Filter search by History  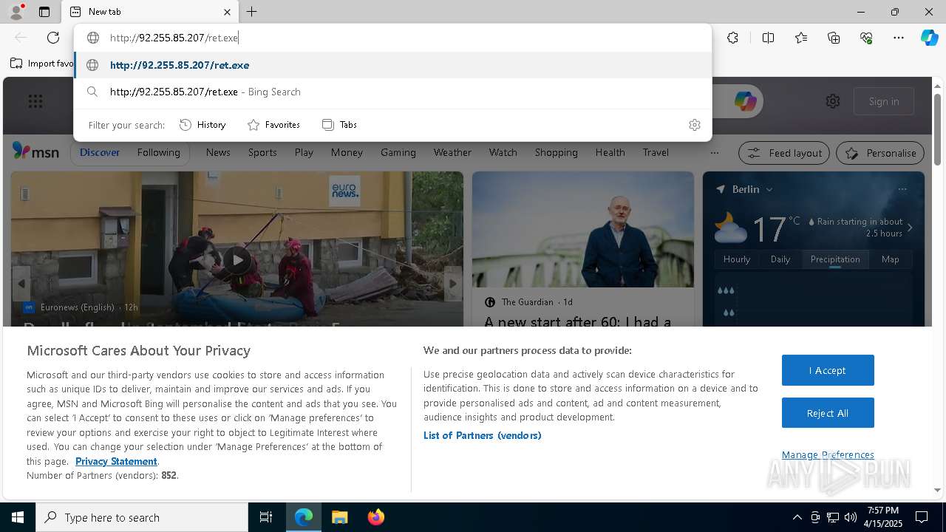[x=203, y=125]
